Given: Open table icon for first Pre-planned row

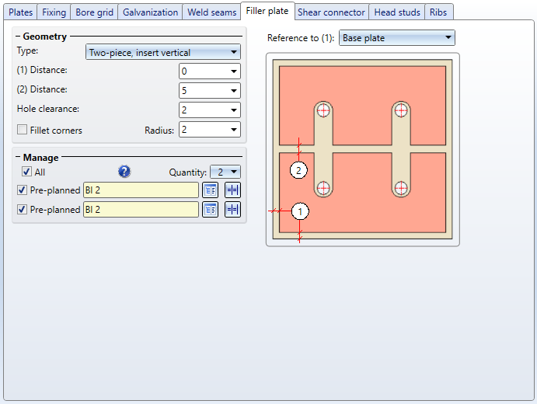Looking at the screenshot, I should pyautogui.click(x=210, y=190).
